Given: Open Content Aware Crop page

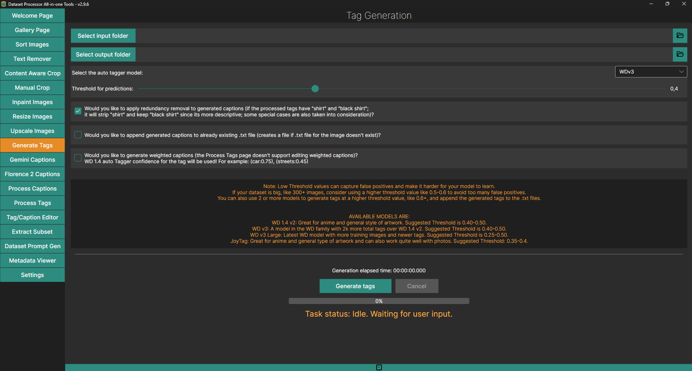Looking at the screenshot, I should 32,73.
